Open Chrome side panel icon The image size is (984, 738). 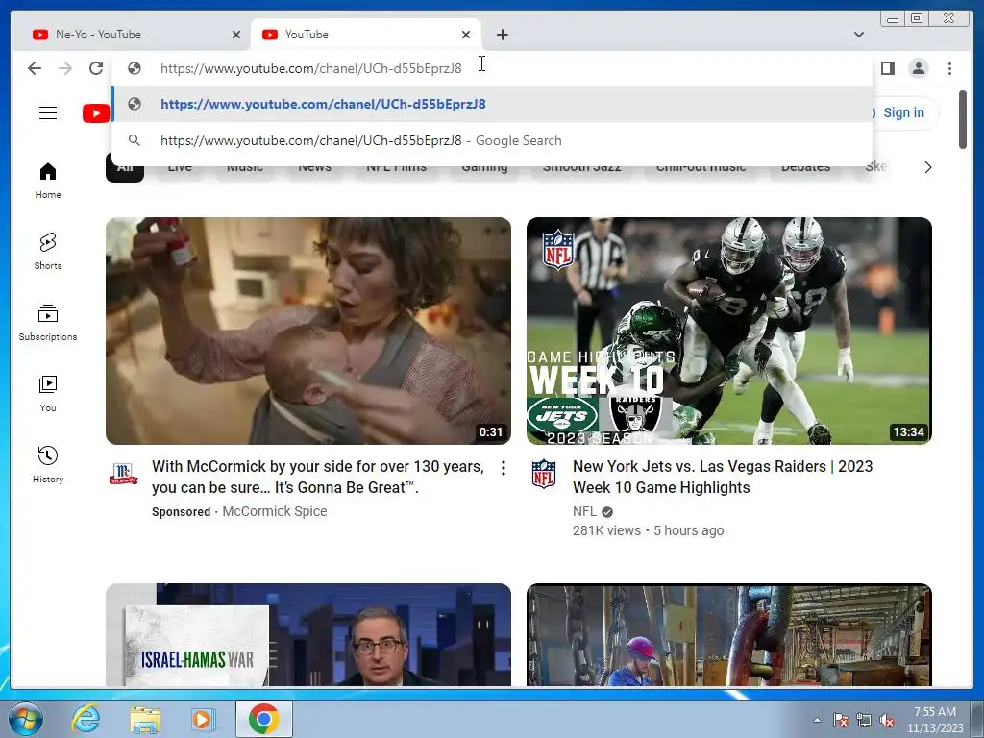tap(887, 68)
